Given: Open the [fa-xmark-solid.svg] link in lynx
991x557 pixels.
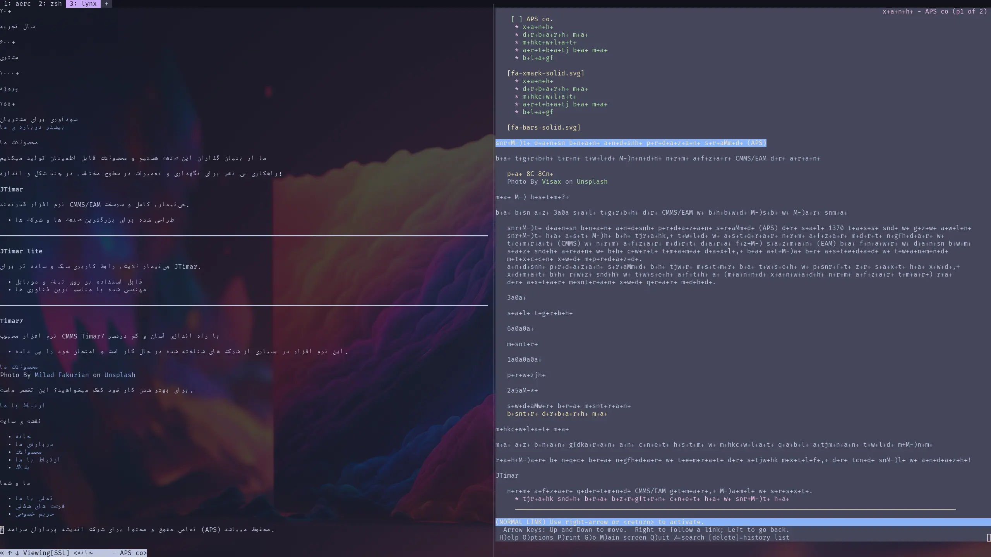Looking at the screenshot, I should pyautogui.click(x=546, y=73).
